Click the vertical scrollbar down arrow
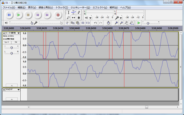This screenshot has width=184, height=115. pyautogui.click(x=181, y=104)
